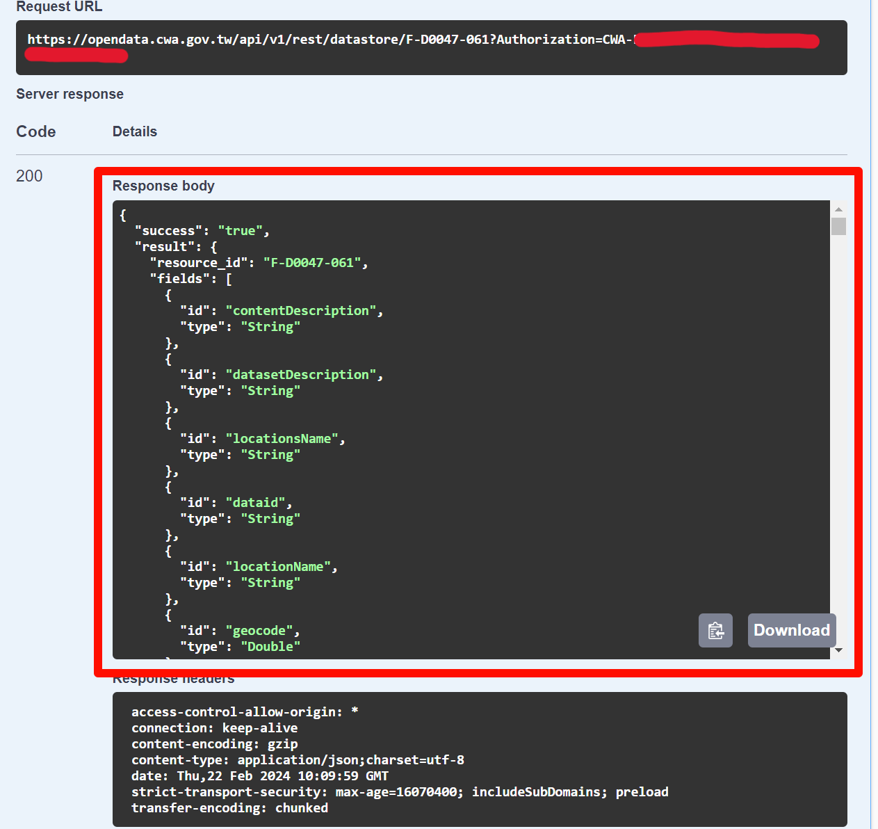Click the response body scrollbar down arrow
The width and height of the screenshot is (878, 829).
[x=838, y=650]
